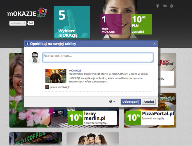This screenshot has width=192, height=146.
Task: Click the Witcher game thumbnail in the preview
Action: (x=56, y=76)
